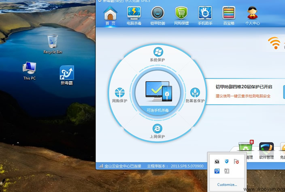Go to the 首页 home tab
This screenshot has width=285, height=192.
click(110, 15)
